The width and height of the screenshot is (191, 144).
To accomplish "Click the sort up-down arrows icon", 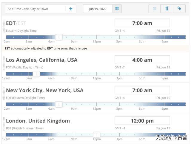I will click(x=167, y=9).
